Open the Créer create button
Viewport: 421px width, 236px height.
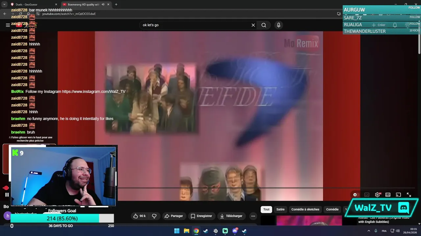pyautogui.click(x=379, y=25)
